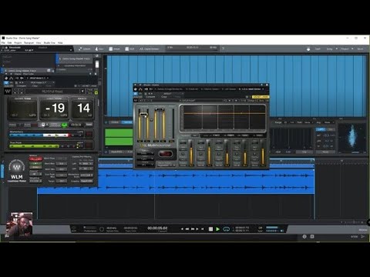Adjust the Multimaximizer threshold fader handle
370x277 pixels.
143,115
